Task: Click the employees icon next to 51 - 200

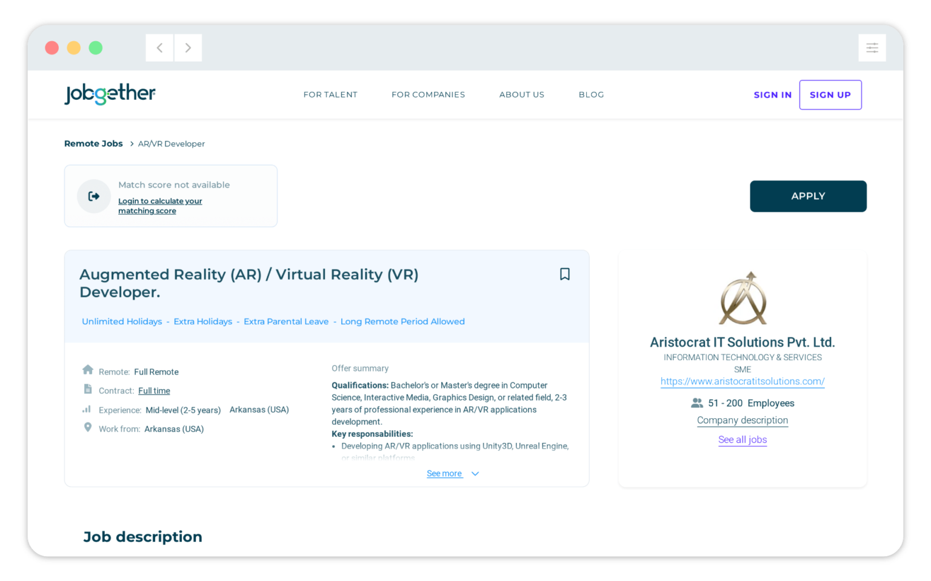Action: click(697, 403)
